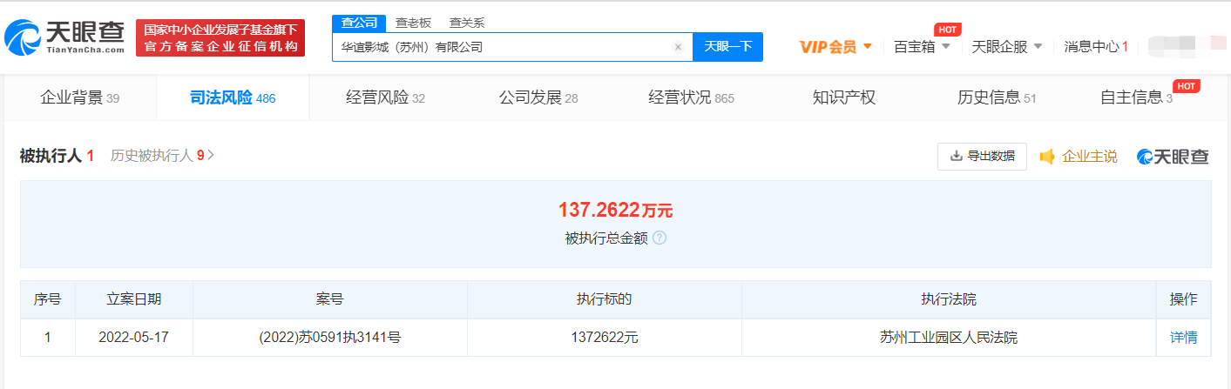Viewport: 1231px width, 389px height.
Task: Click the amount 1372622元
Action: [605, 338]
